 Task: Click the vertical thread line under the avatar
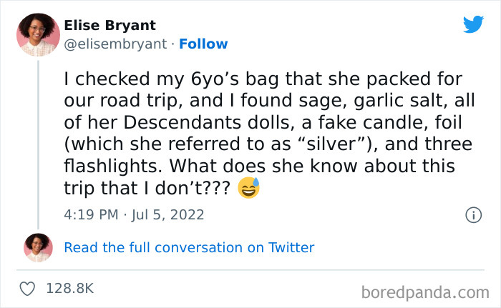(38, 143)
